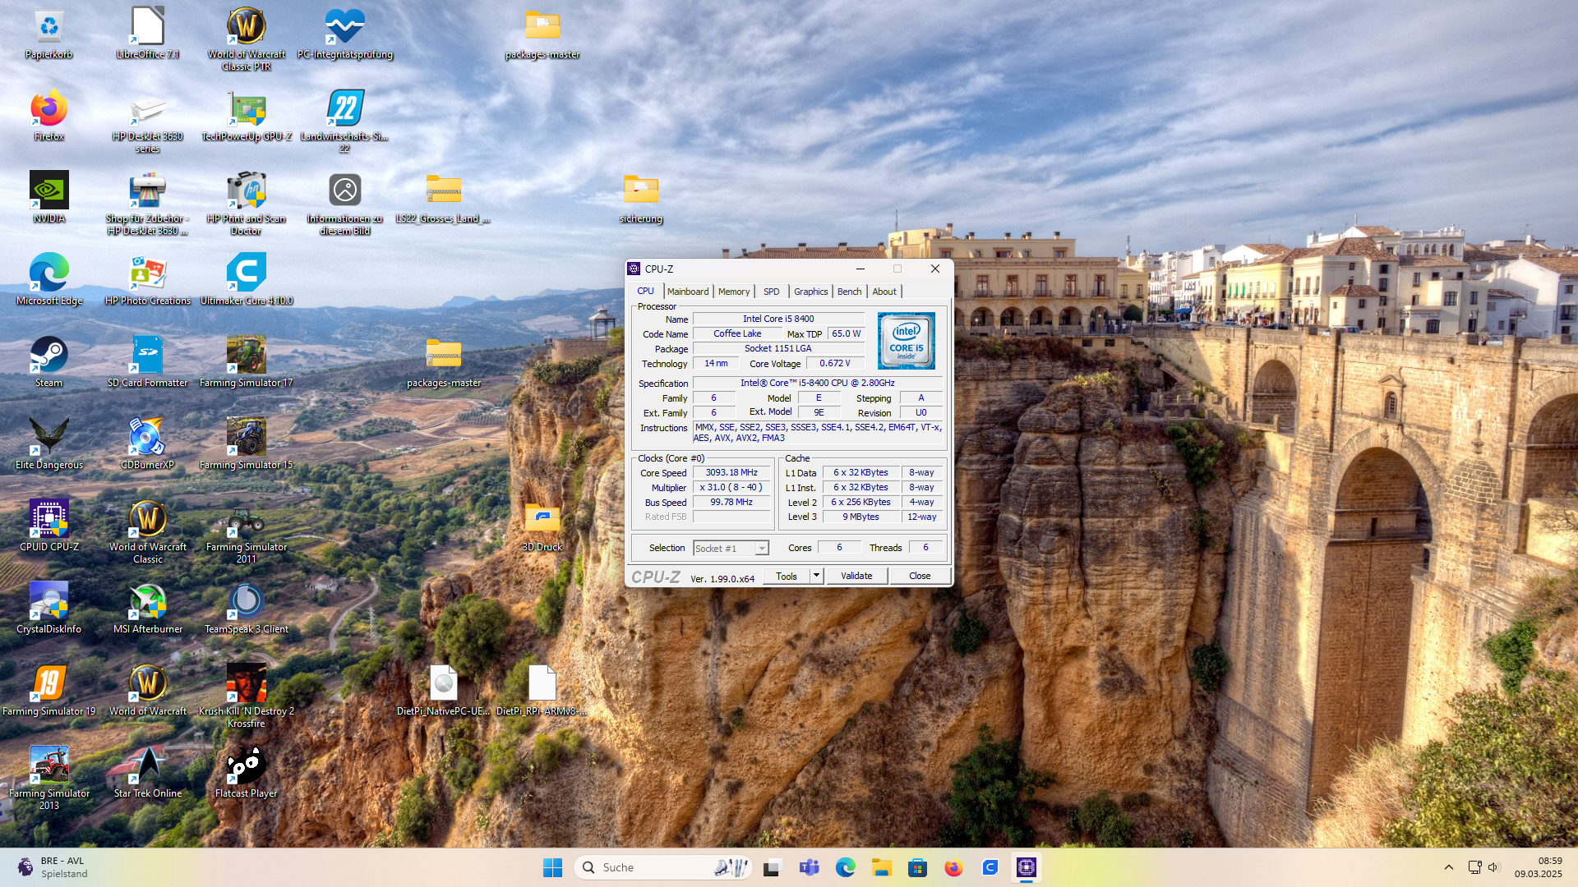Open the Ultimaker Cura 4.10.0 icon
This screenshot has height=887, width=1578.
[246, 274]
